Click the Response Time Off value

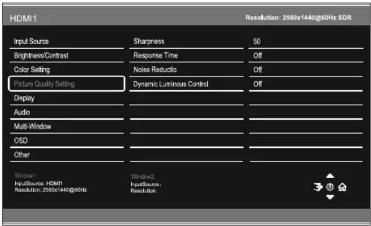coord(257,55)
